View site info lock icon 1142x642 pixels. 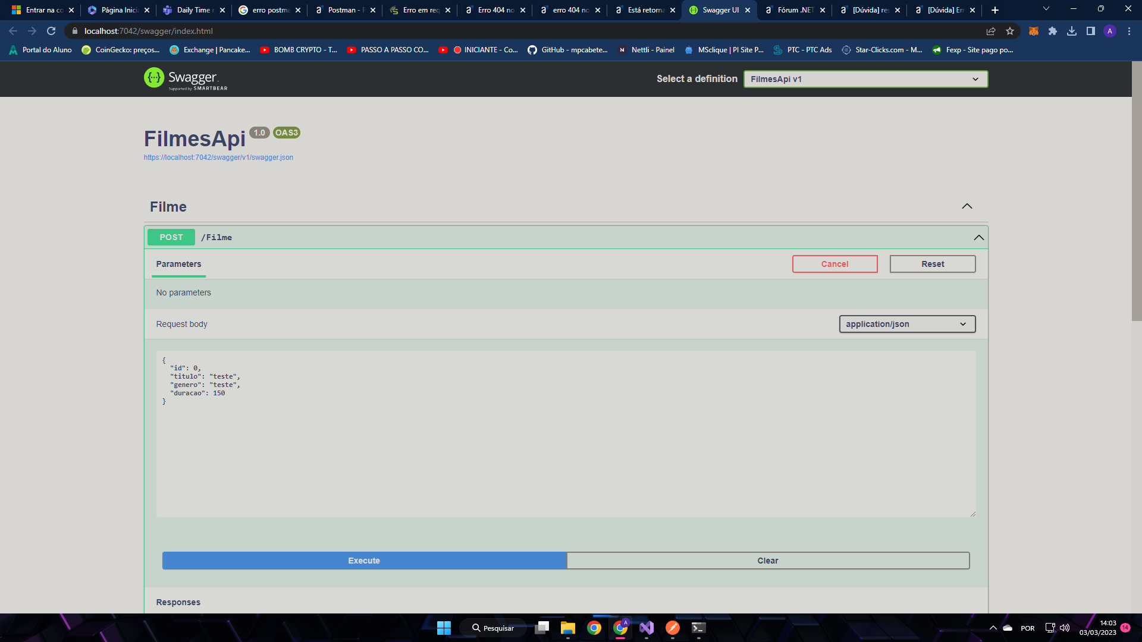(x=75, y=31)
